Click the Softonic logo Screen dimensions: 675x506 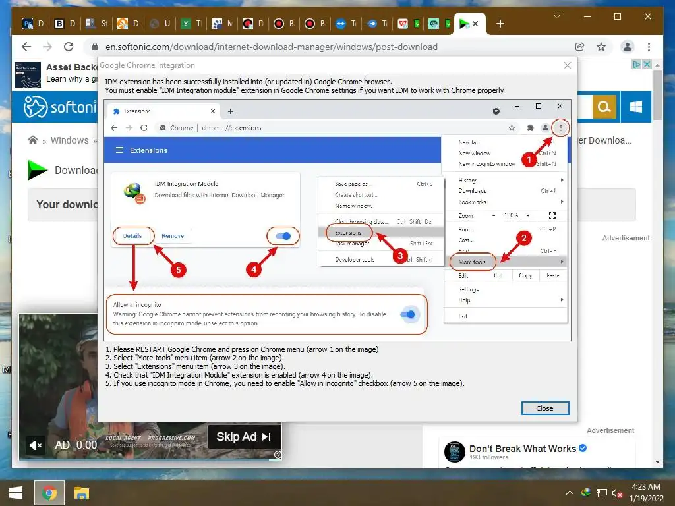(x=60, y=107)
